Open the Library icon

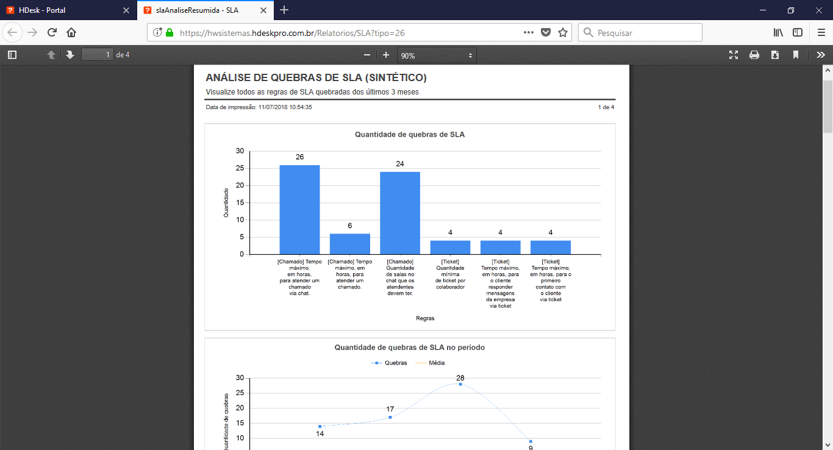coord(778,32)
